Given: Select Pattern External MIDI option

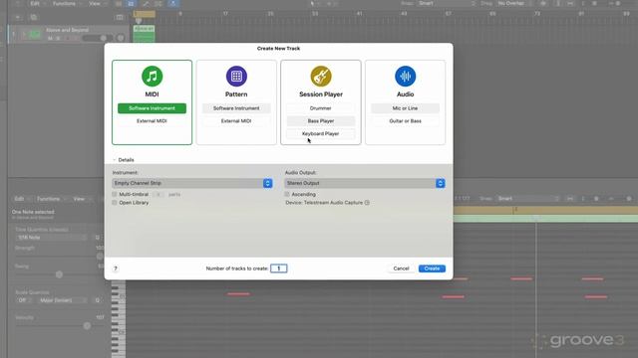Looking at the screenshot, I should tap(236, 121).
